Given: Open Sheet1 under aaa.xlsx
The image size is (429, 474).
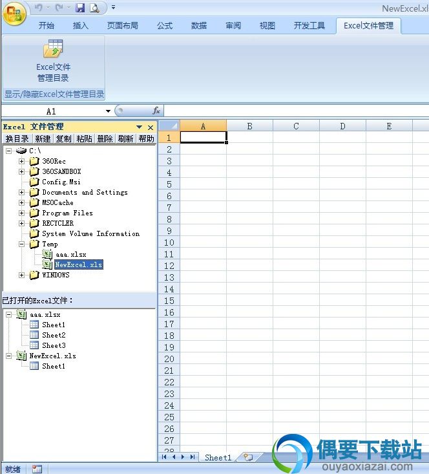Looking at the screenshot, I should point(54,325).
